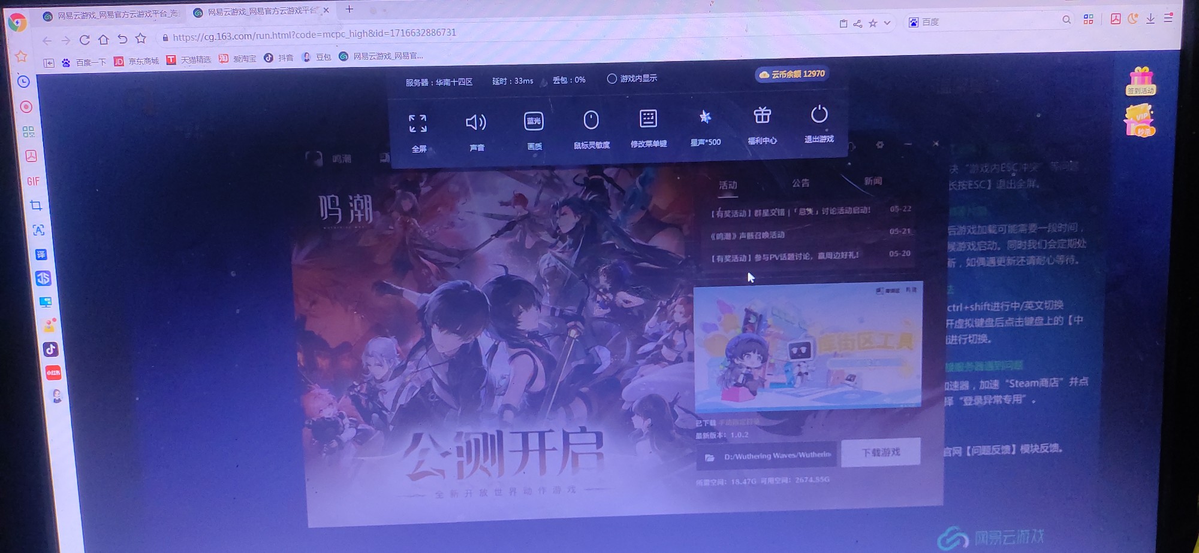Open the 鼠标灵敏度 mouse sensitivity setting
This screenshot has height=553, width=1199.
[591, 120]
